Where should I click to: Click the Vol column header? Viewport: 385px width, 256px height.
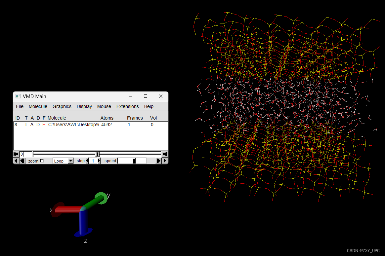[153, 118]
